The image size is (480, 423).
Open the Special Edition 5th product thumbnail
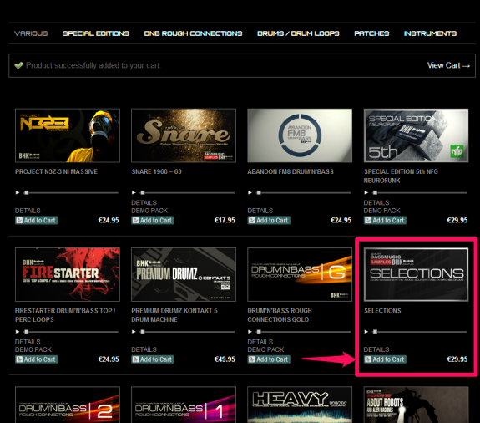[416, 135]
